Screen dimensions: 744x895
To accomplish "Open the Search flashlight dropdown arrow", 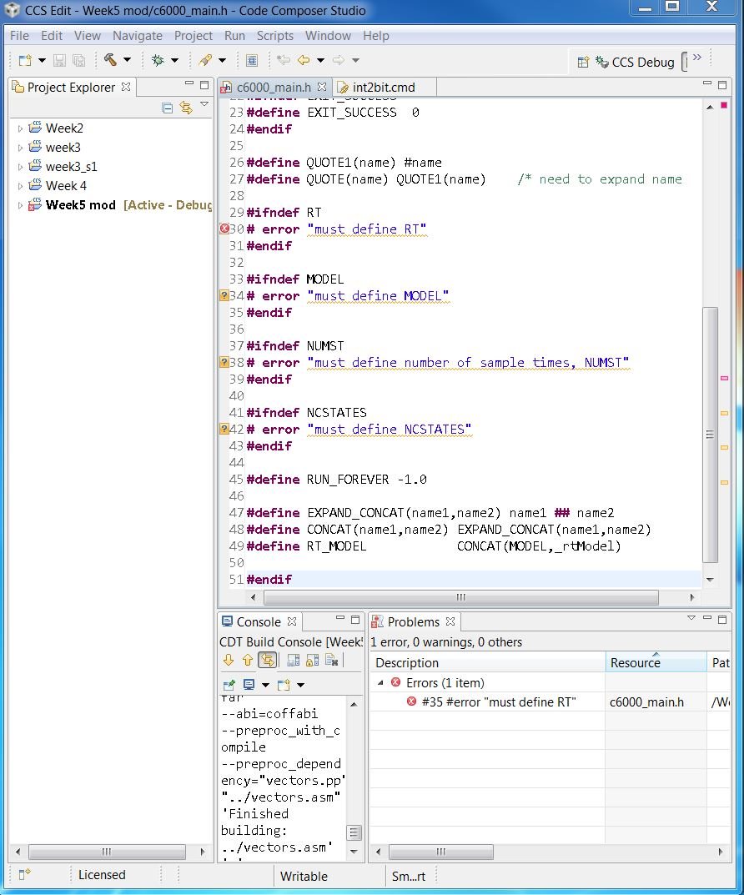I will point(222,60).
